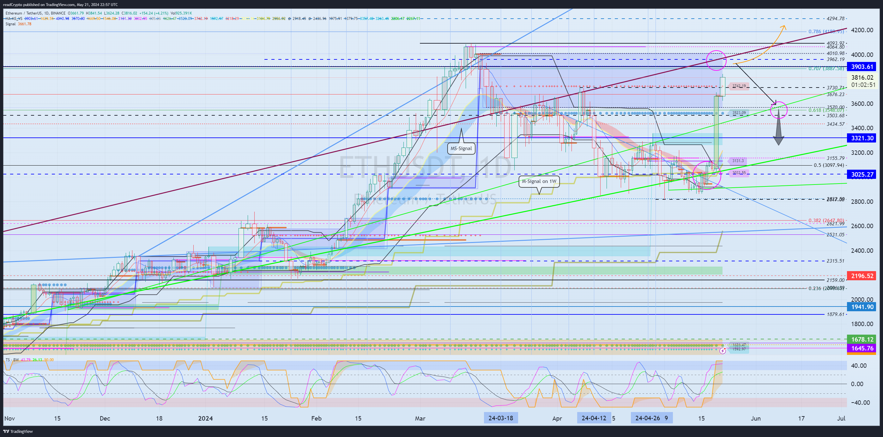This screenshot has width=883, height=437.
Task: Click the 4294.78 level label
Action: (x=835, y=19)
